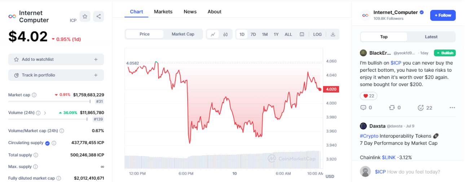Screen dimensions: 466x182
Task: Open BlackEr... user avatar
Action: (x=363, y=53)
